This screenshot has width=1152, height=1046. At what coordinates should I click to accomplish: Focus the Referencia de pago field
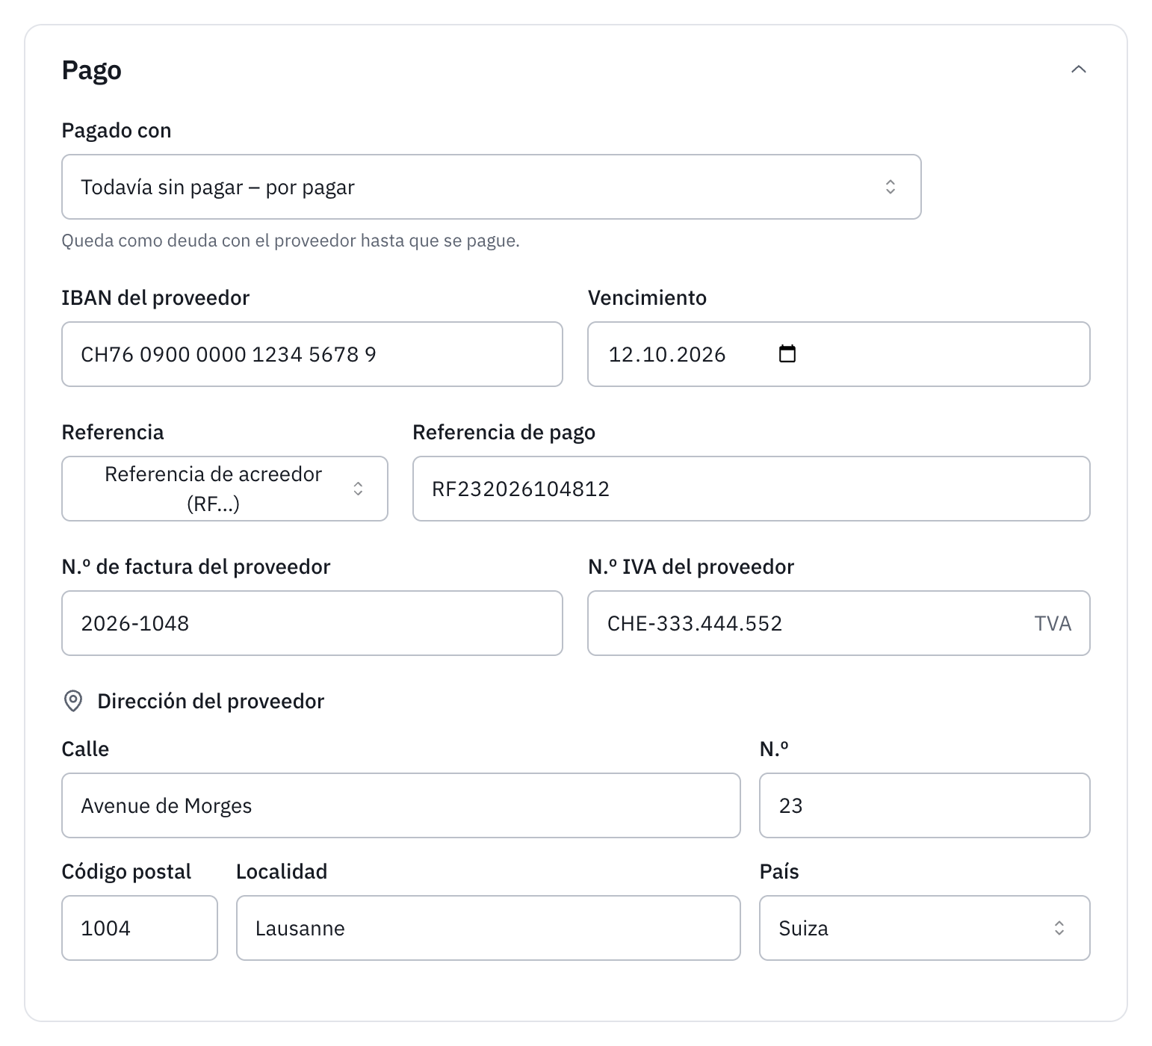pos(751,489)
